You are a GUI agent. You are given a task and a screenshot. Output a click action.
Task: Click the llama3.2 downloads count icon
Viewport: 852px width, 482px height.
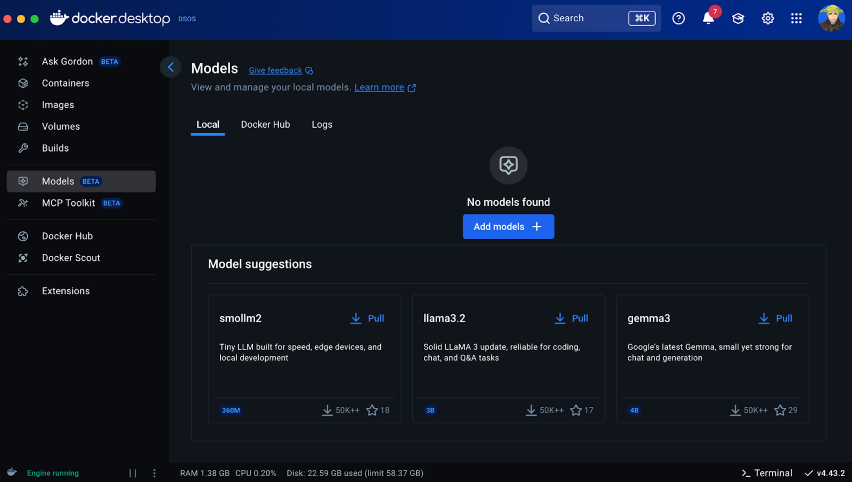point(531,410)
